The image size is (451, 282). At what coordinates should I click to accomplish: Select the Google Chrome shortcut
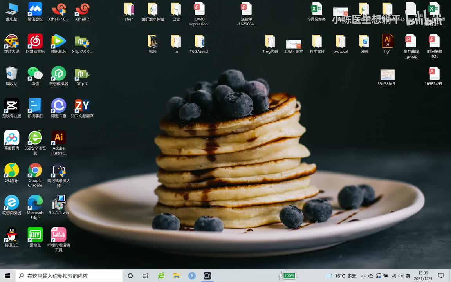click(x=35, y=175)
